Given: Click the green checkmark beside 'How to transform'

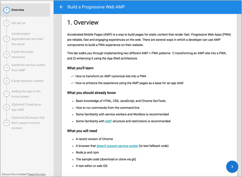Looking at the screenshot, I should coord(72,76).
